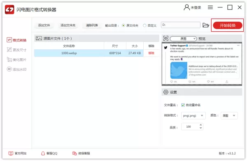Open the 颜色 dropdown

pos(229,116)
